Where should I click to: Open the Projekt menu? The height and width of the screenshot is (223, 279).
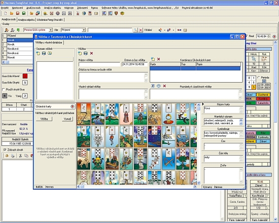[x=5, y=8]
